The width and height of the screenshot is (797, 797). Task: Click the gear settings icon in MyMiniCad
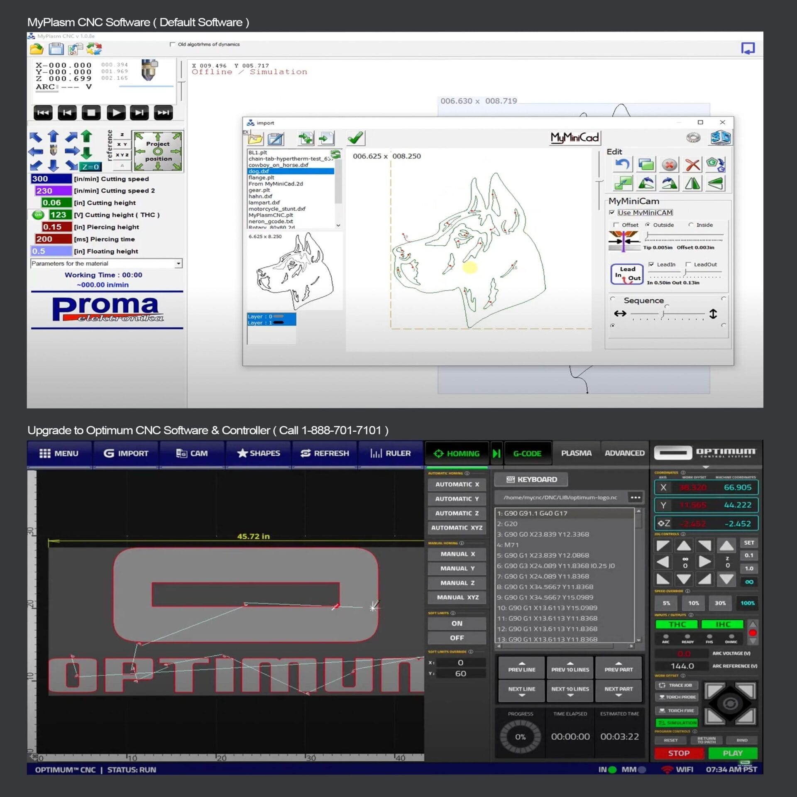click(692, 137)
